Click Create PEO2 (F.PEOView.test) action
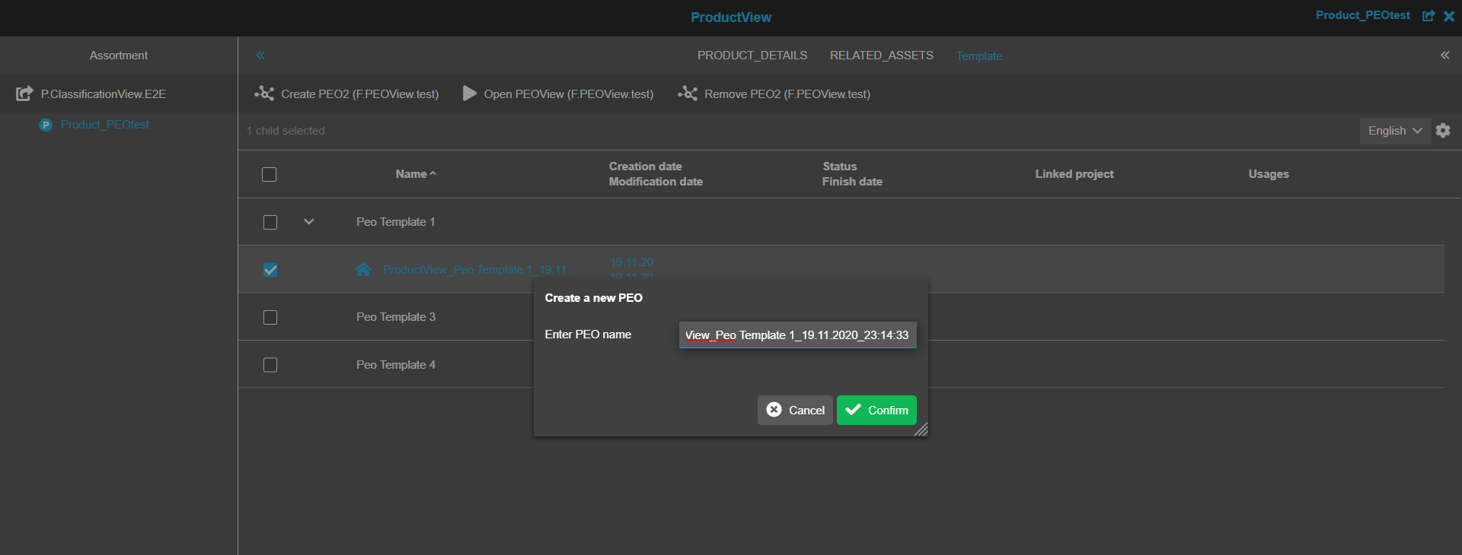 [346, 94]
